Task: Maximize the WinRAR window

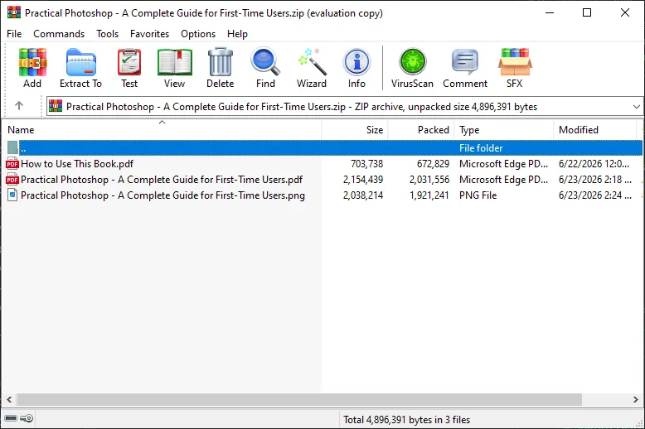Action: [587, 12]
